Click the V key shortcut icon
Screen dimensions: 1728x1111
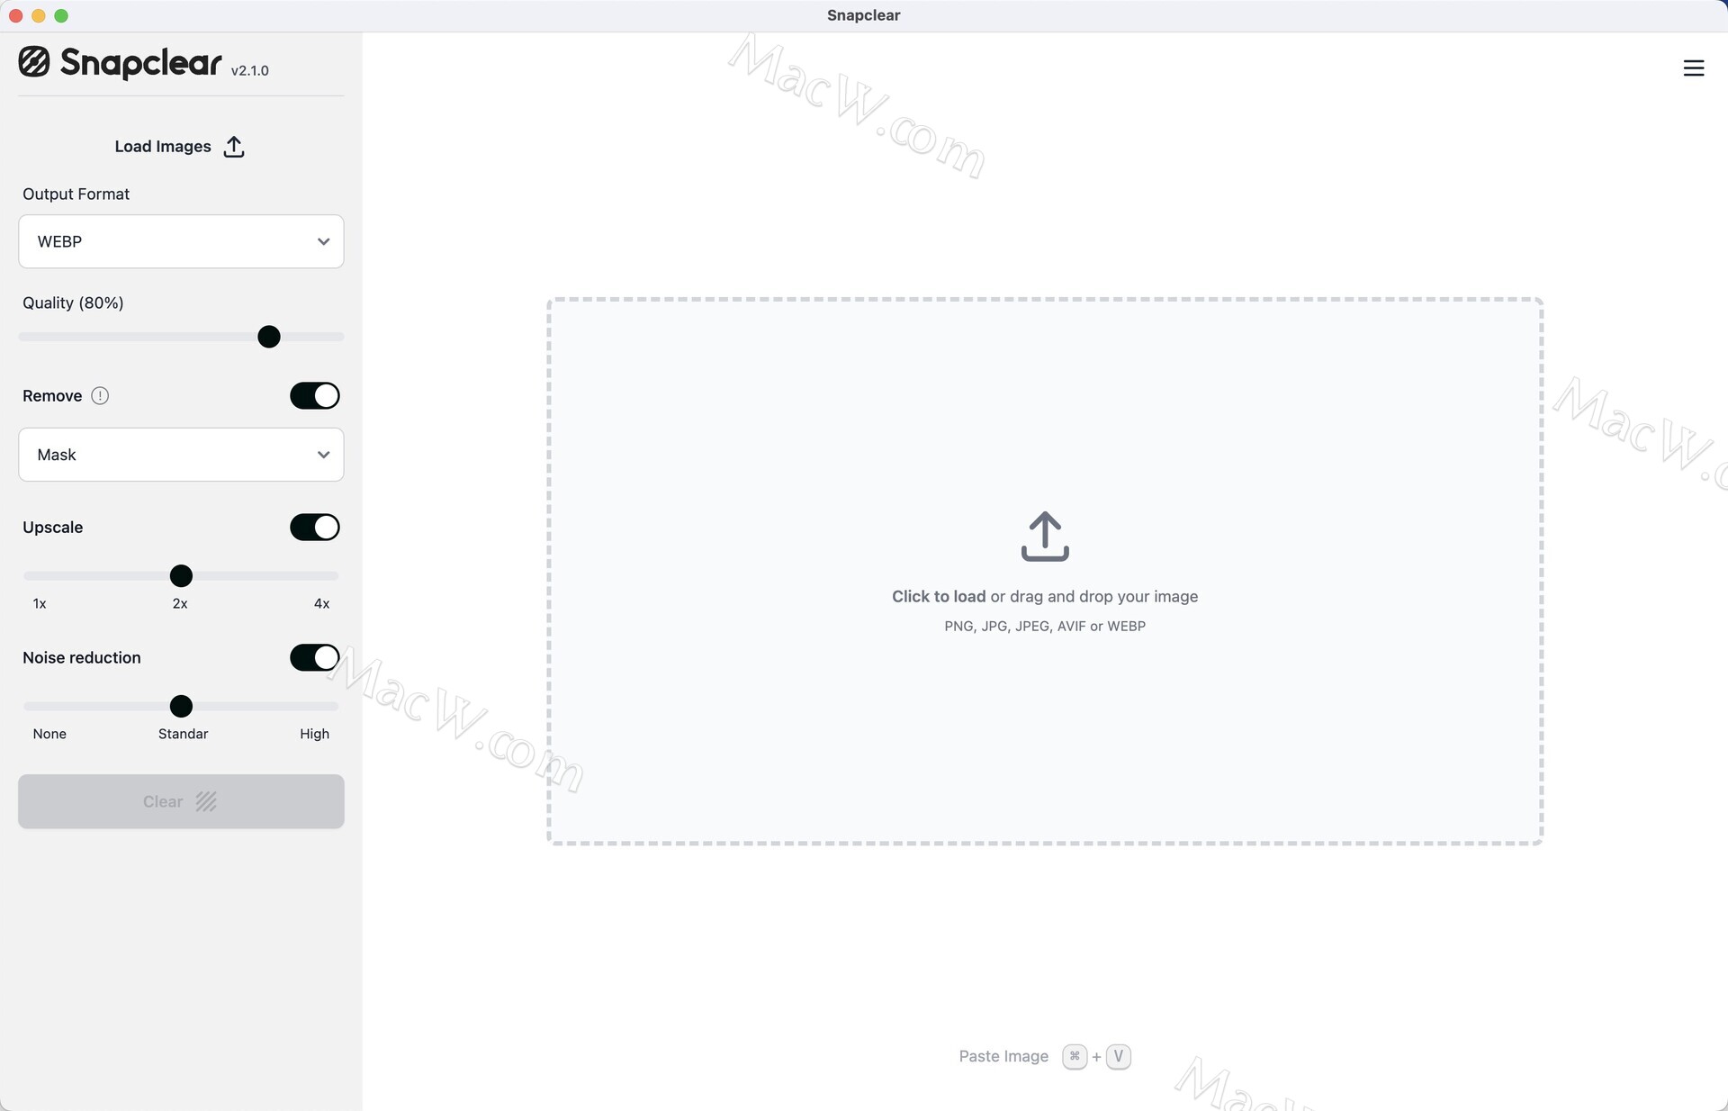click(x=1118, y=1056)
